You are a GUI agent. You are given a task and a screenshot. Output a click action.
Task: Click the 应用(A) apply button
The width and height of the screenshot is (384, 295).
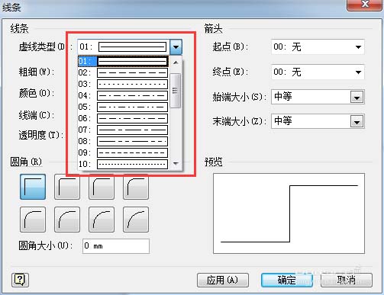click(x=223, y=281)
